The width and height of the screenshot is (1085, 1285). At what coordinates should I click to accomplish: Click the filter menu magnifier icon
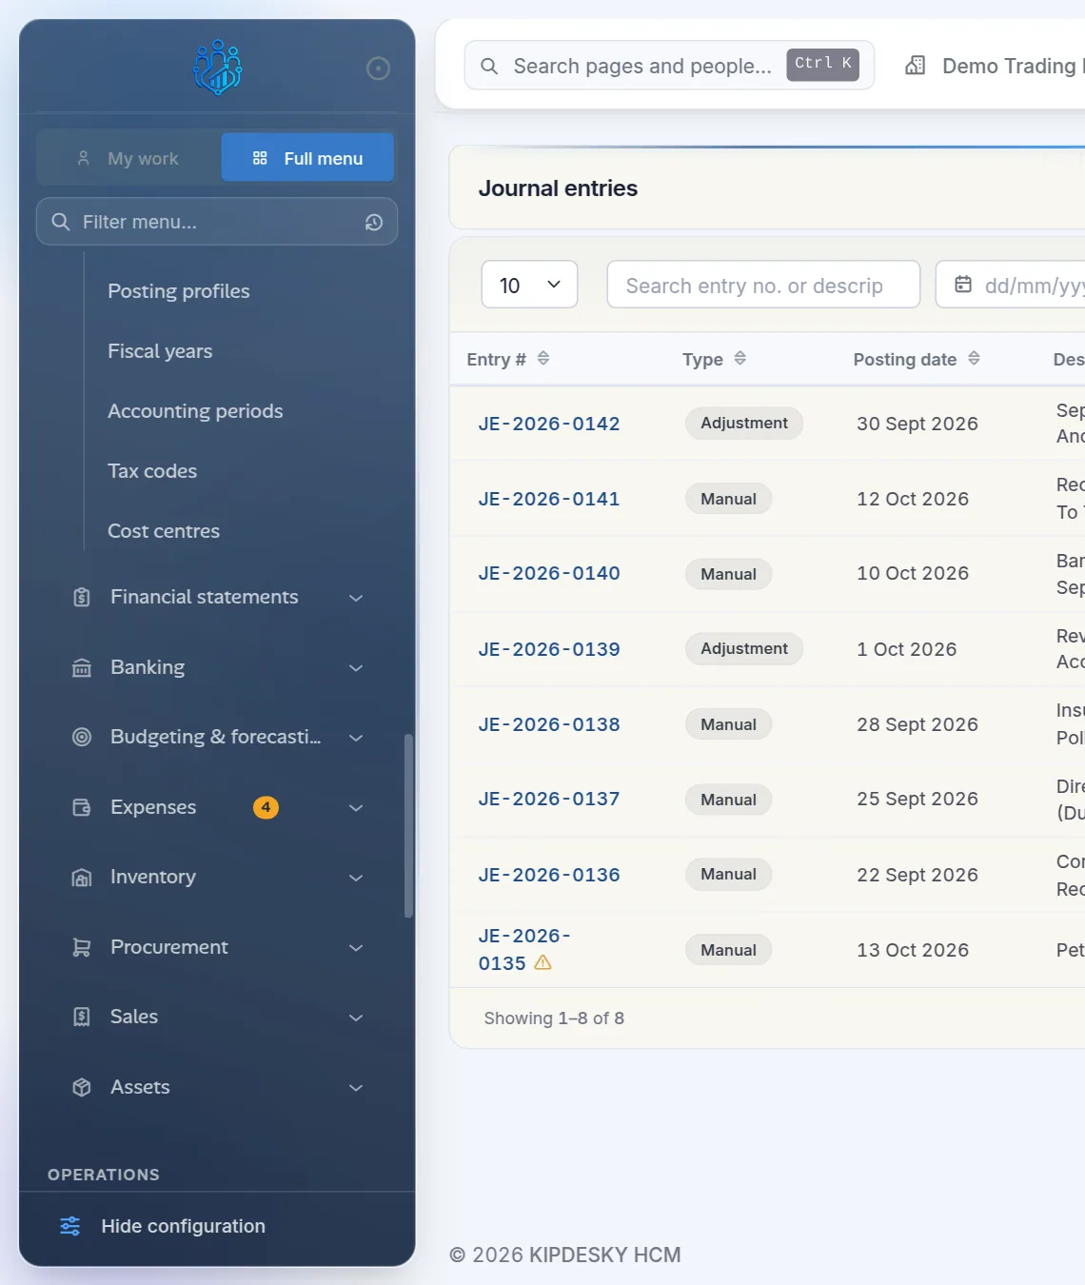[x=61, y=222]
